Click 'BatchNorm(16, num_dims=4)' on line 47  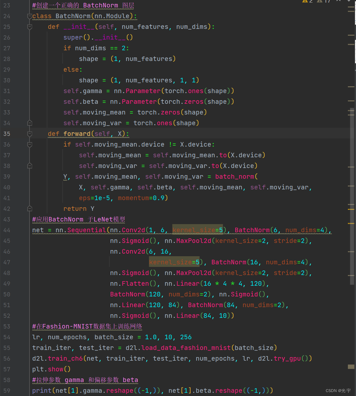(x=260, y=262)
